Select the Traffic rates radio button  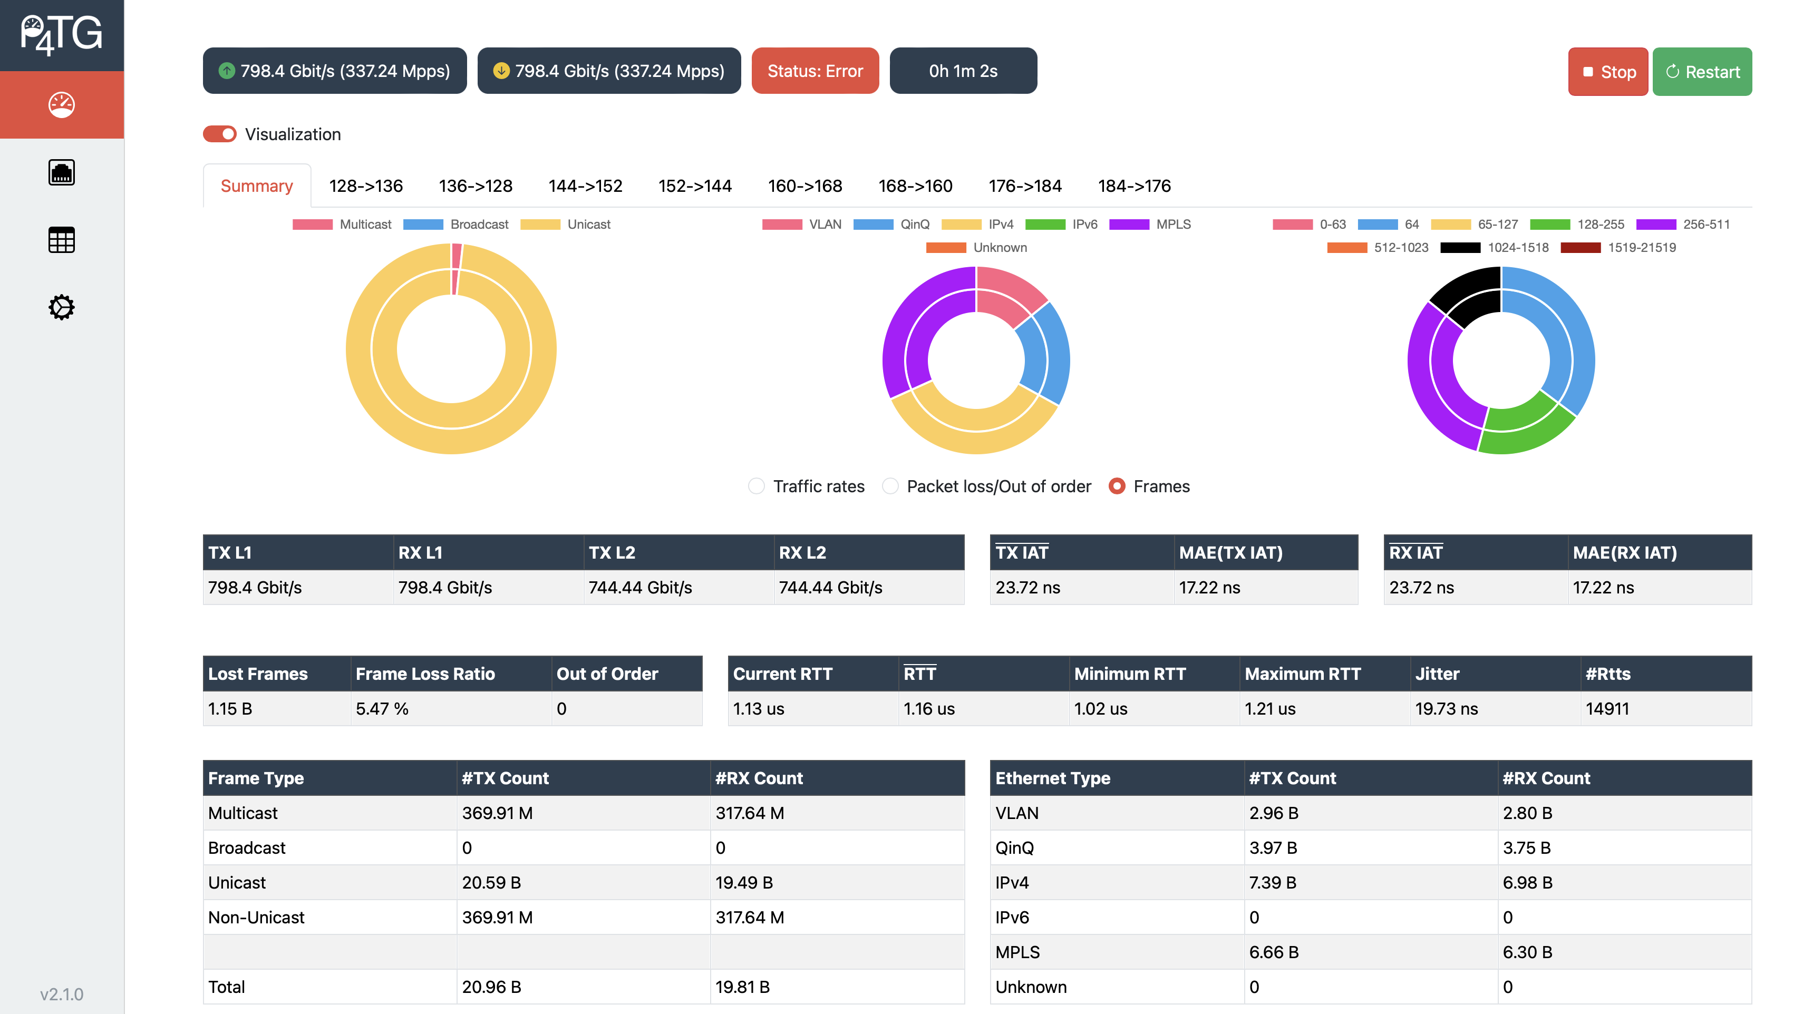pos(756,486)
